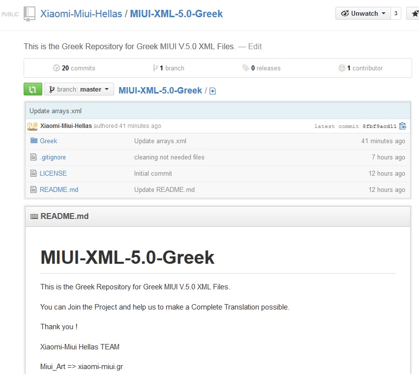Click the README.md file icon
Image resolution: width=419 pixels, height=374 pixels.
(x=34, y=189)
